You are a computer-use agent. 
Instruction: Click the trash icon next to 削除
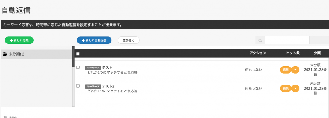(x=5, y=117)
